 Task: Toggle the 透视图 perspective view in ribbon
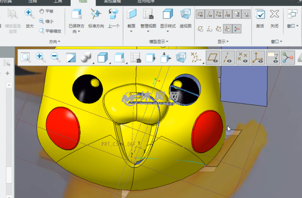(x=186, y=18)
